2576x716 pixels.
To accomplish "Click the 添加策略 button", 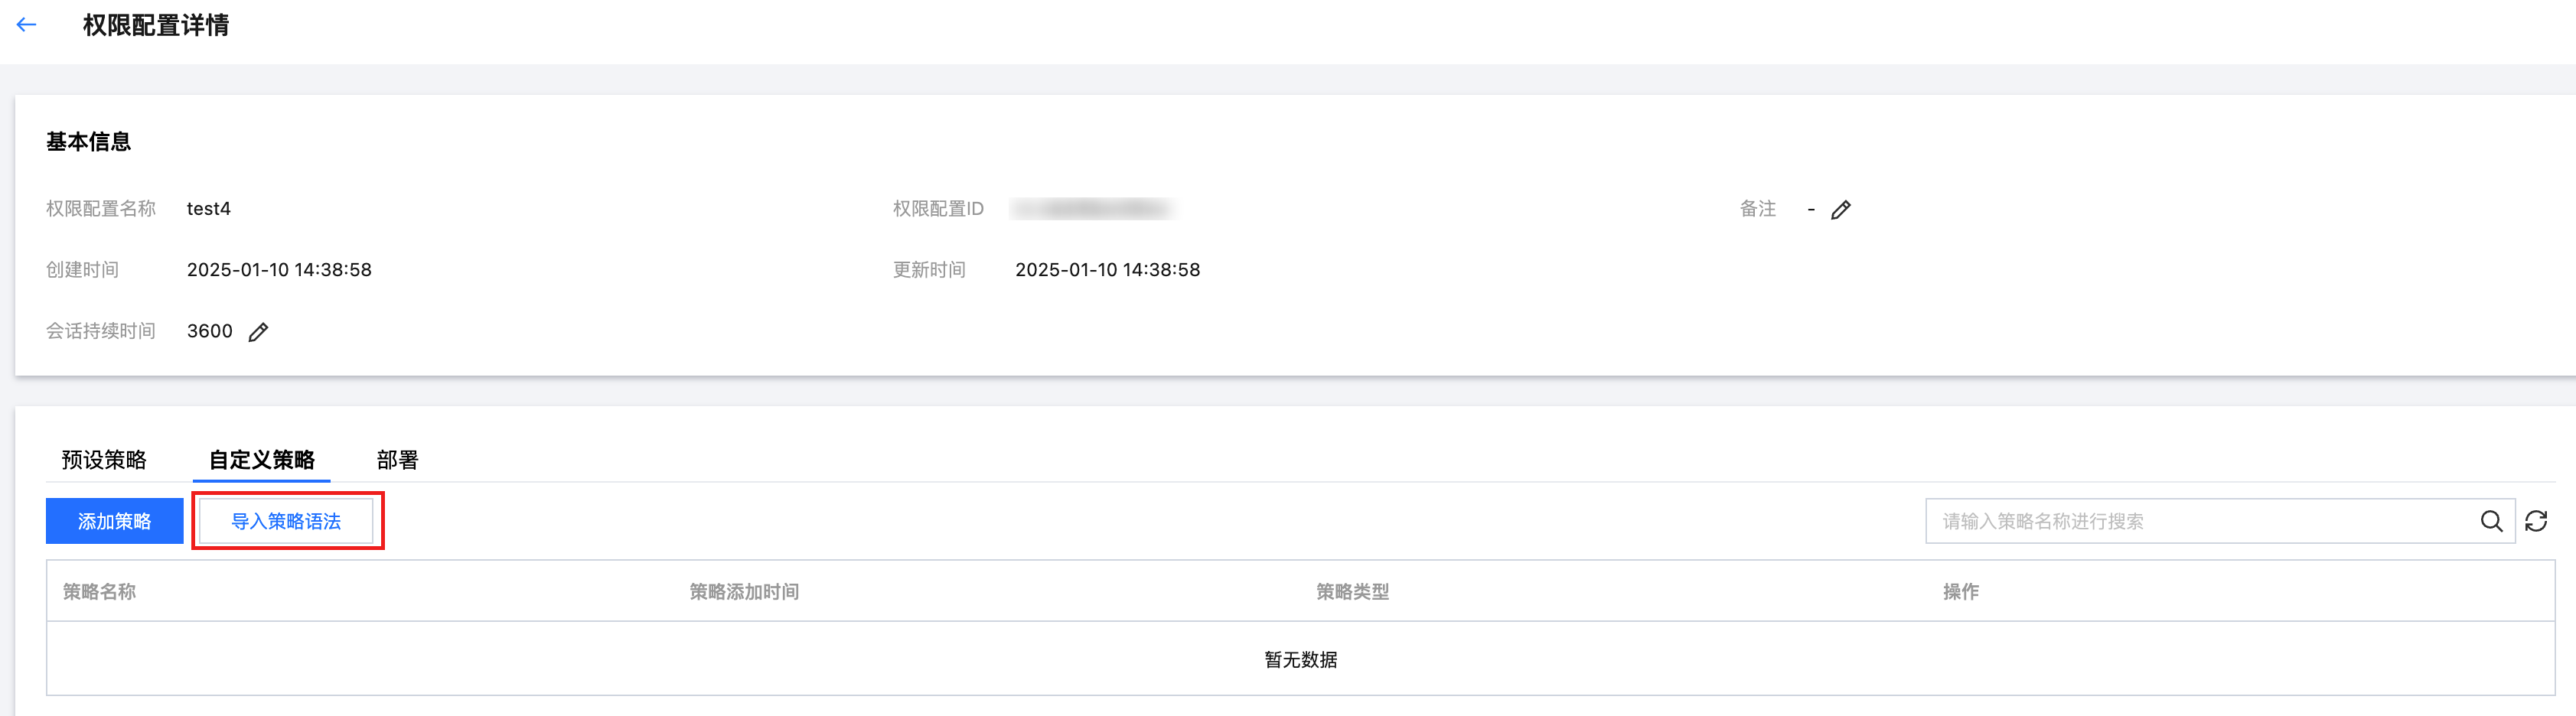I will [x=114, y=521].
